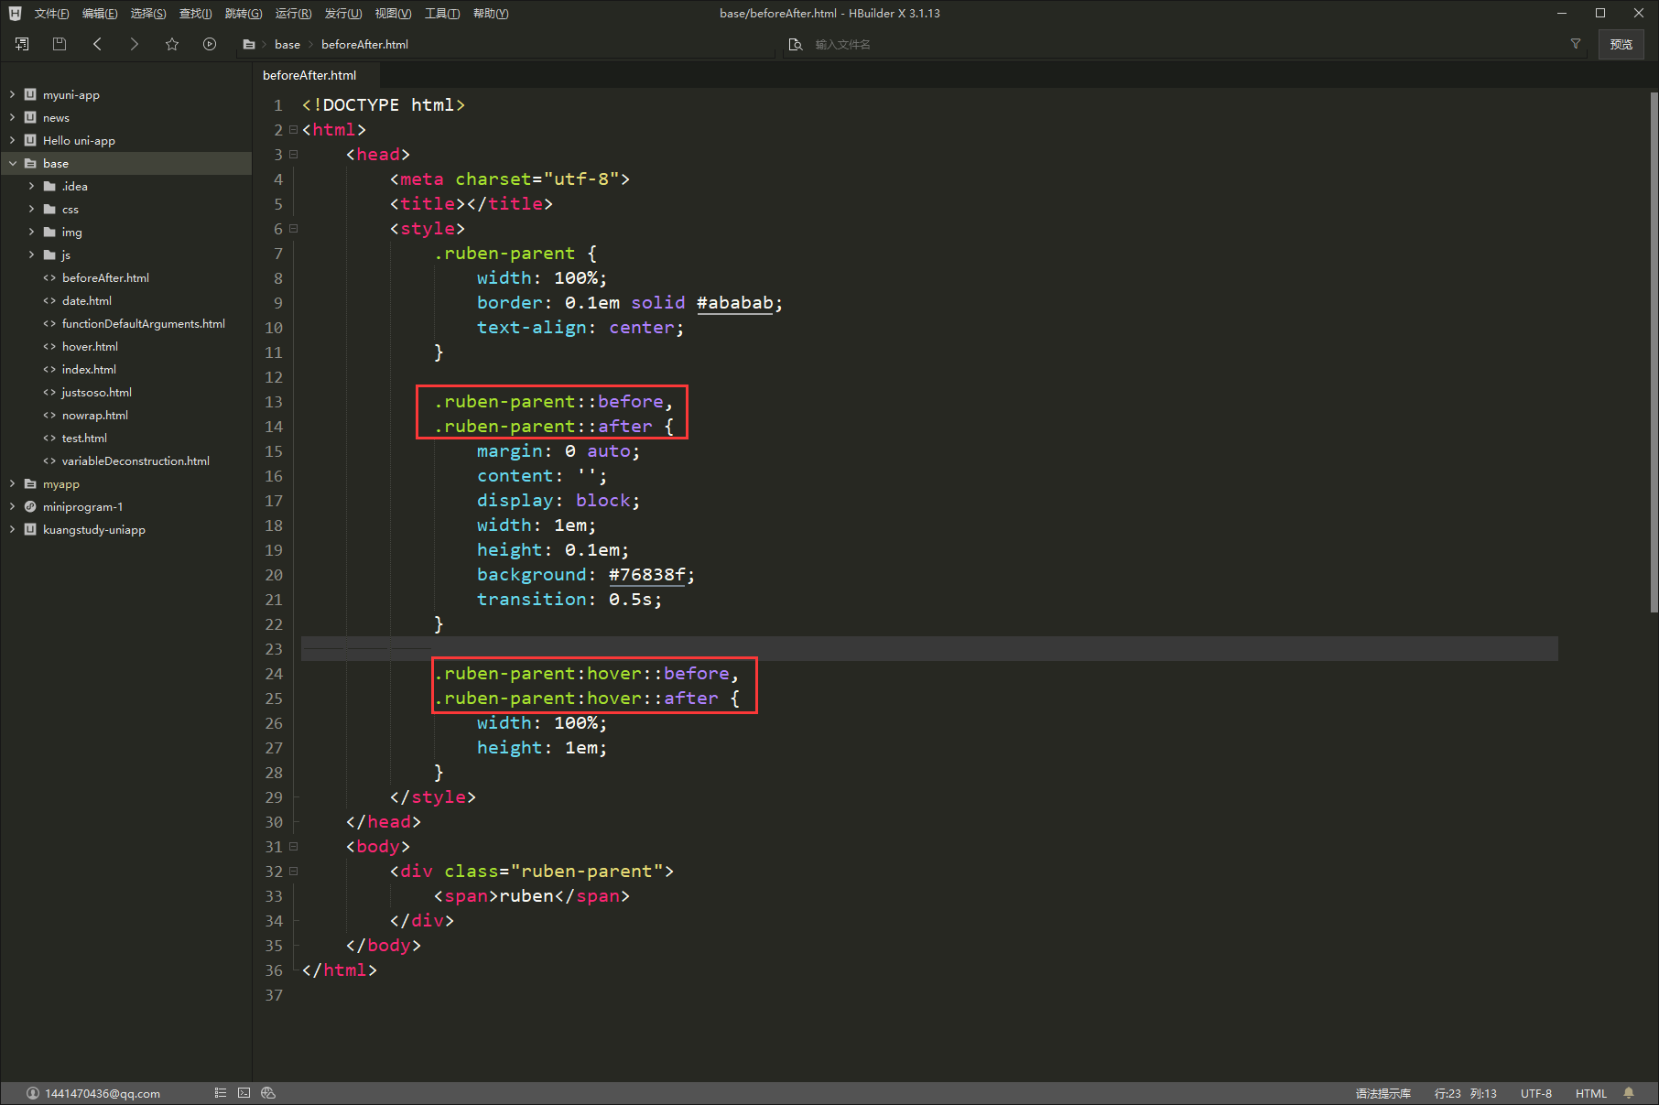Click the notification bell icon
1659x1105 pixels.
coord(1629,1093)
